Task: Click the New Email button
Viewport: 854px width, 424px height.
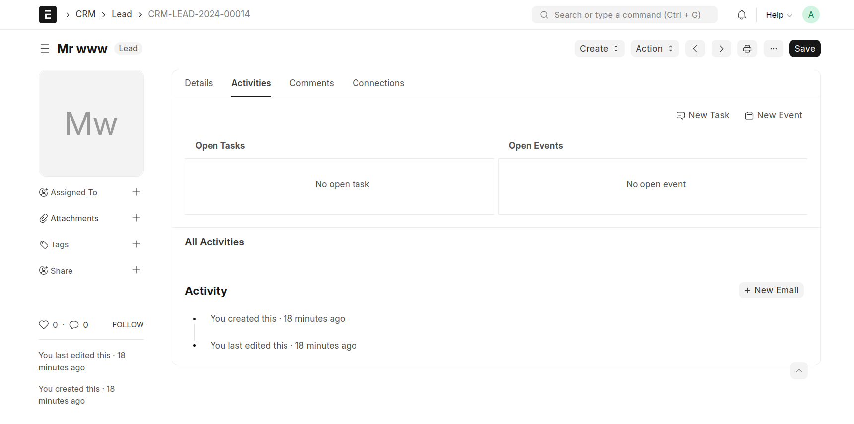Action: [x=771, y=290]
